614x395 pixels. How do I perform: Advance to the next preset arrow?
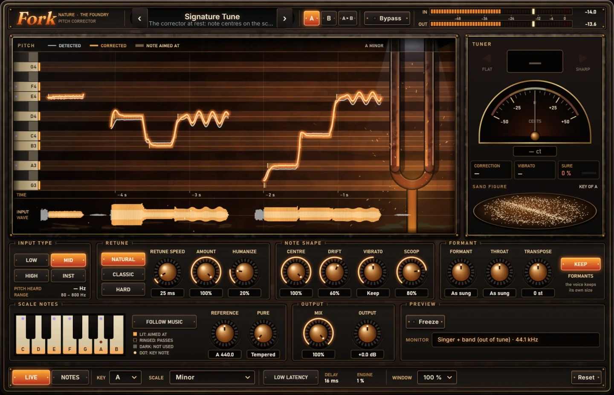284,18
